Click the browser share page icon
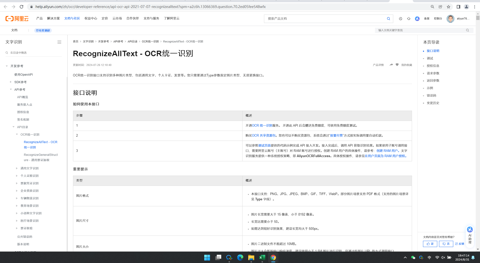The image size is (480, 263). coord(440,7)
